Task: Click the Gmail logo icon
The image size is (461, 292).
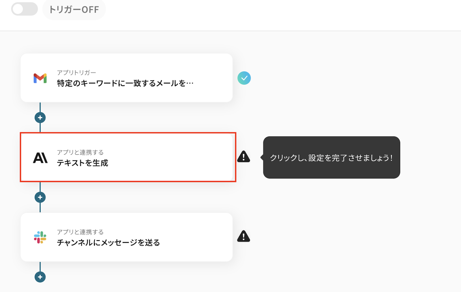Action: (40, 78)
